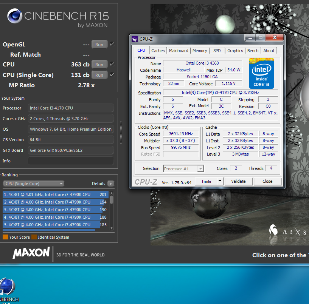
Task: Click the Processor field showing i3-4170
Action: tap(71, 108)
